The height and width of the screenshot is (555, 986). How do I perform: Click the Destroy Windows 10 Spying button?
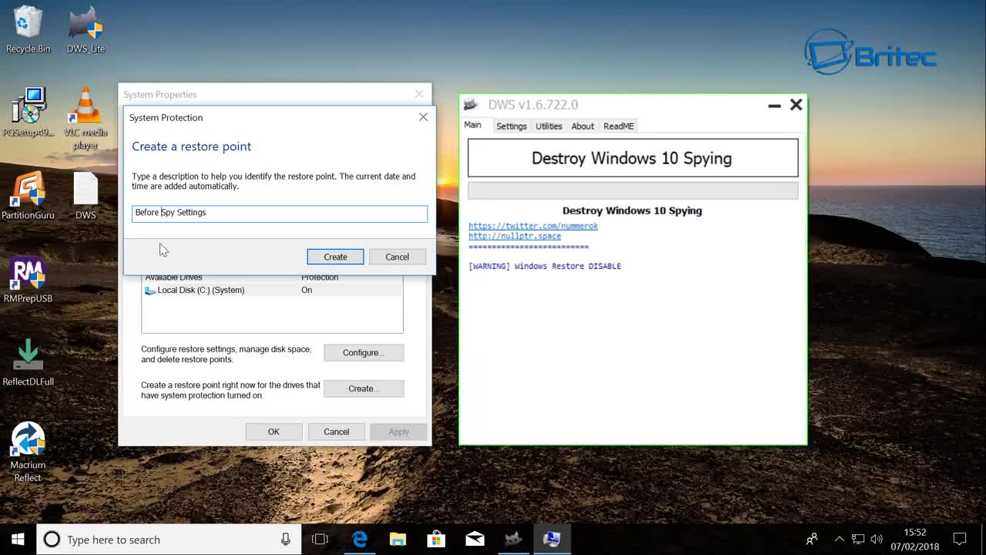coord(633,158)
